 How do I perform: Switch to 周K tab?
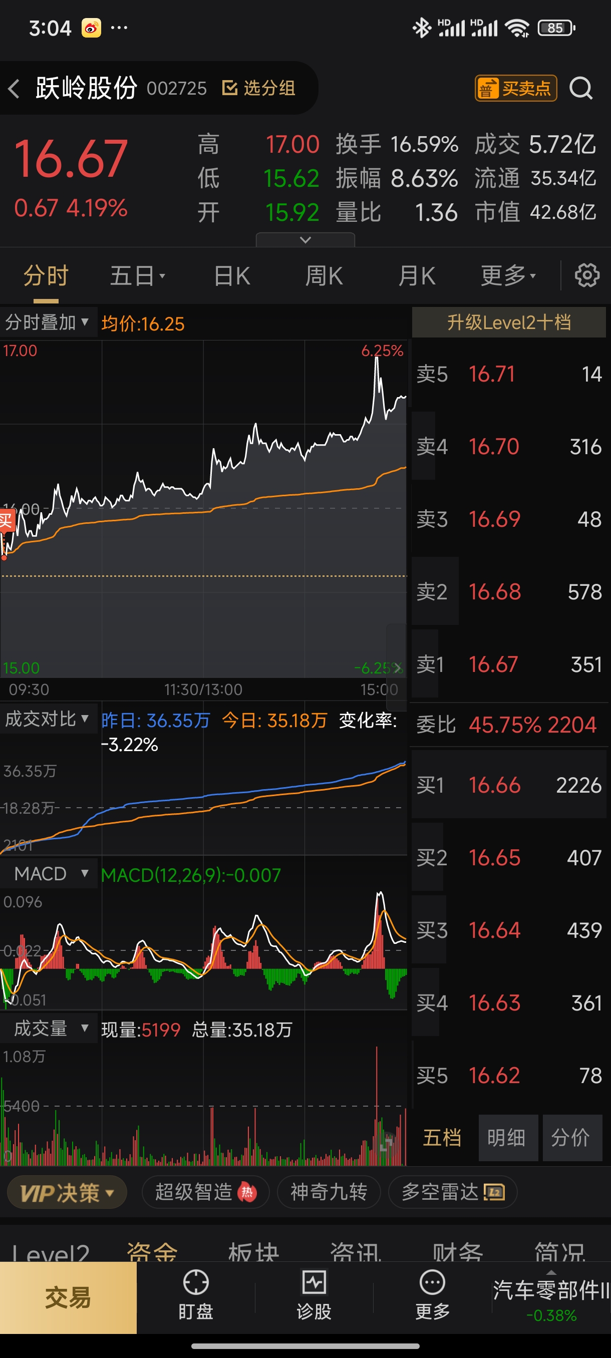pyautogui.click(x=324, y=276)
